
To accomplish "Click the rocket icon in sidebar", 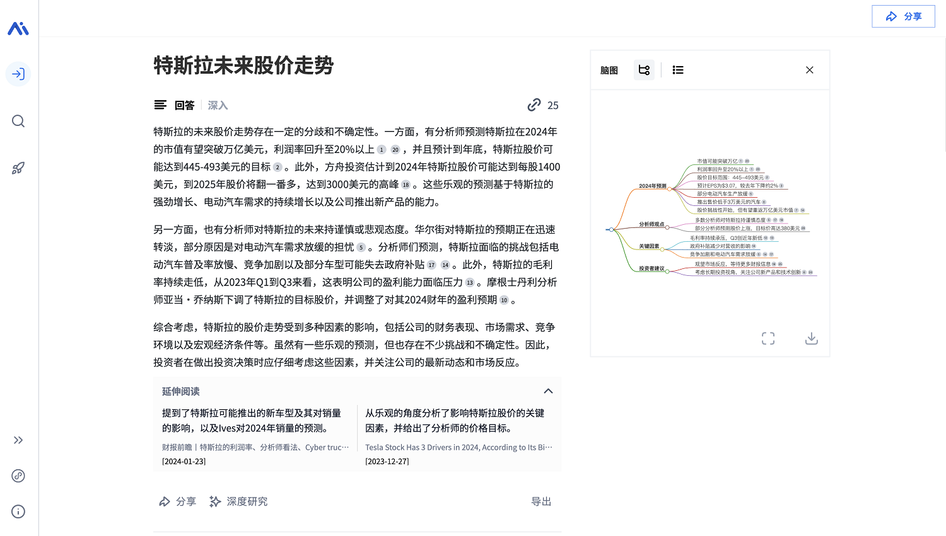I will (18, 168).
